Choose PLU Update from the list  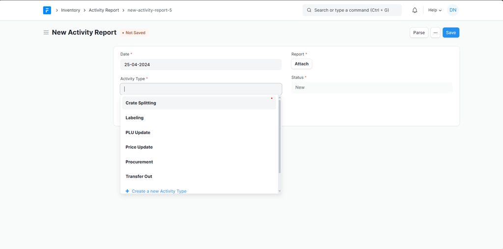pos(199,133)
